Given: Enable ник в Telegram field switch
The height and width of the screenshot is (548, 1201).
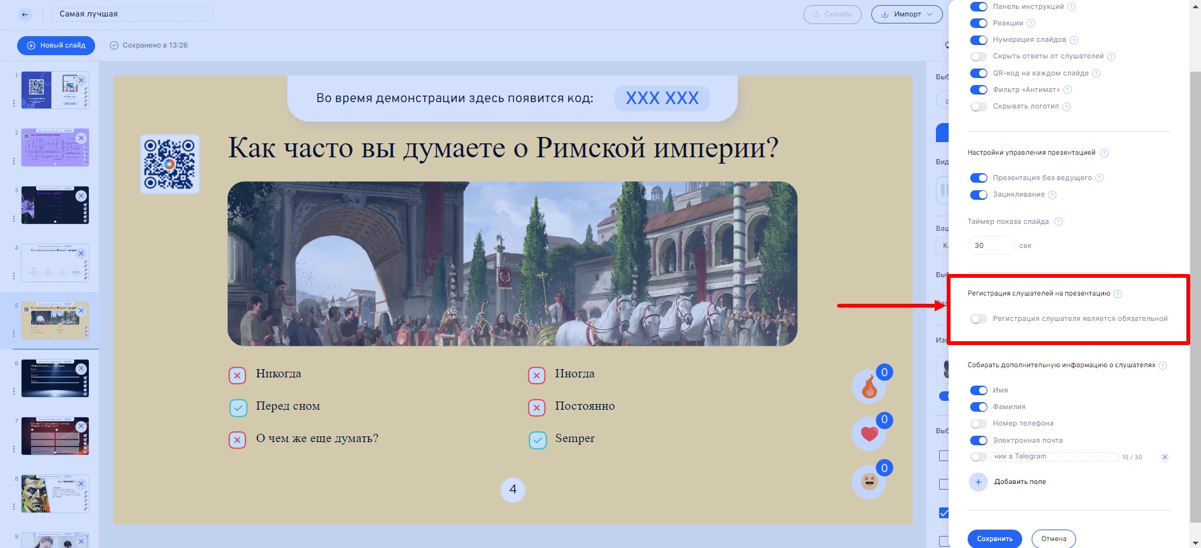Looking at the screenshot, I should pyautogui.click(x=979, y=457).
